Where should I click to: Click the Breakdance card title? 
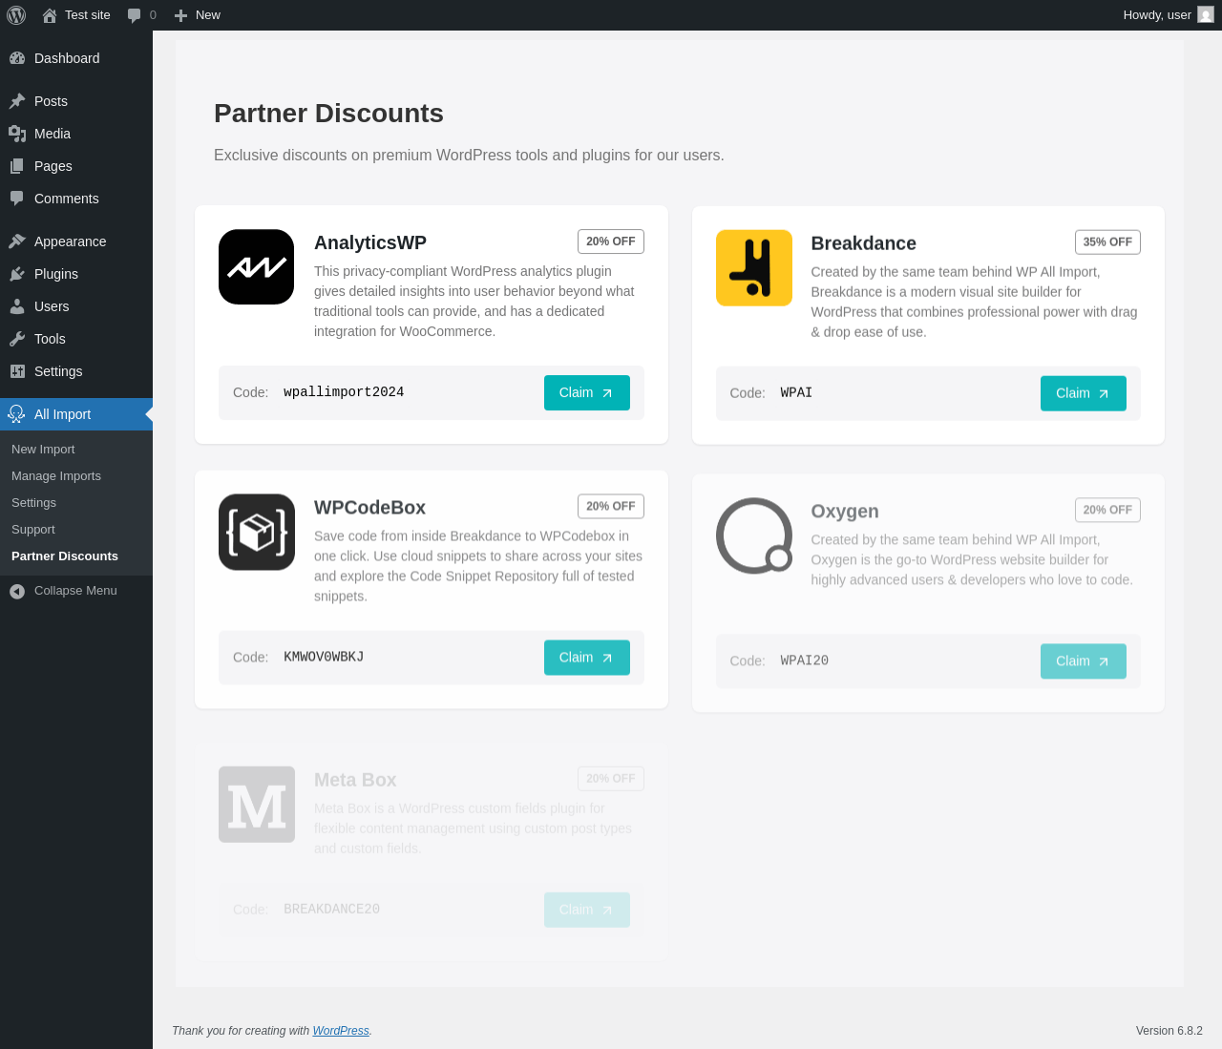pos(863,243)
